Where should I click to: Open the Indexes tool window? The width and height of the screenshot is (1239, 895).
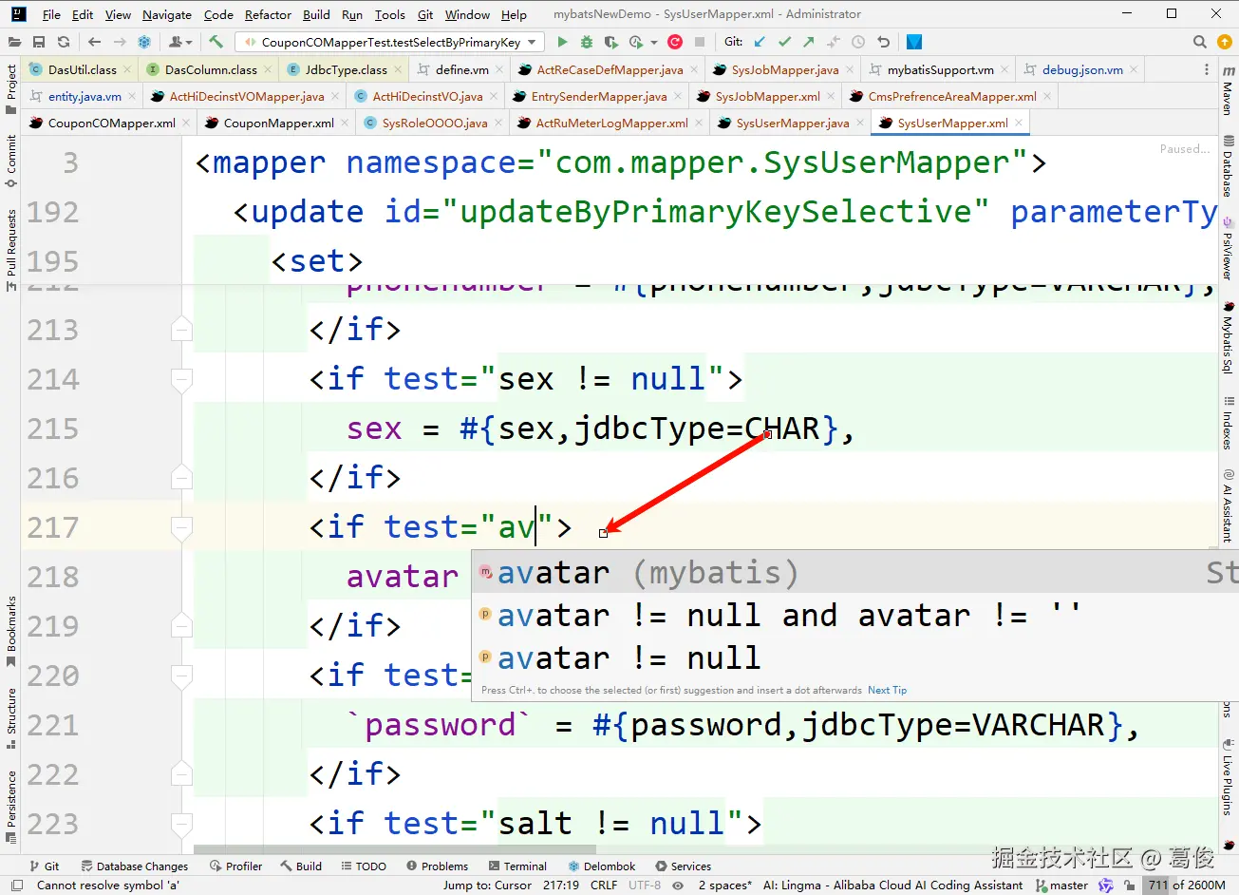pos(1229,422)
